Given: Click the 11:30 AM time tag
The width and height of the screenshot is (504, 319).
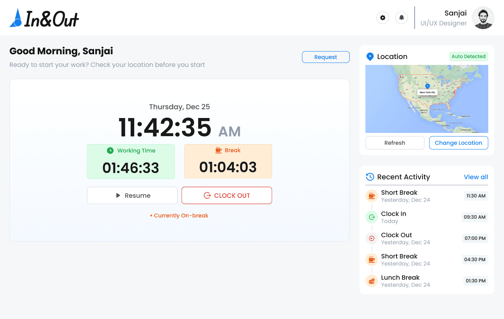Looking at the screenshot, I should [476, 196].
